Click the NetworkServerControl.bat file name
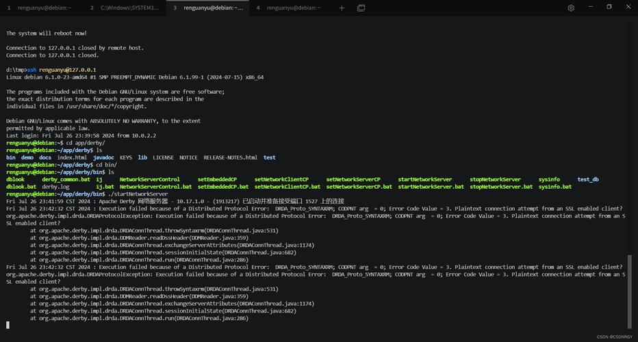The width and height of the screenshot is (638, 342). click(x=155, y=187)
